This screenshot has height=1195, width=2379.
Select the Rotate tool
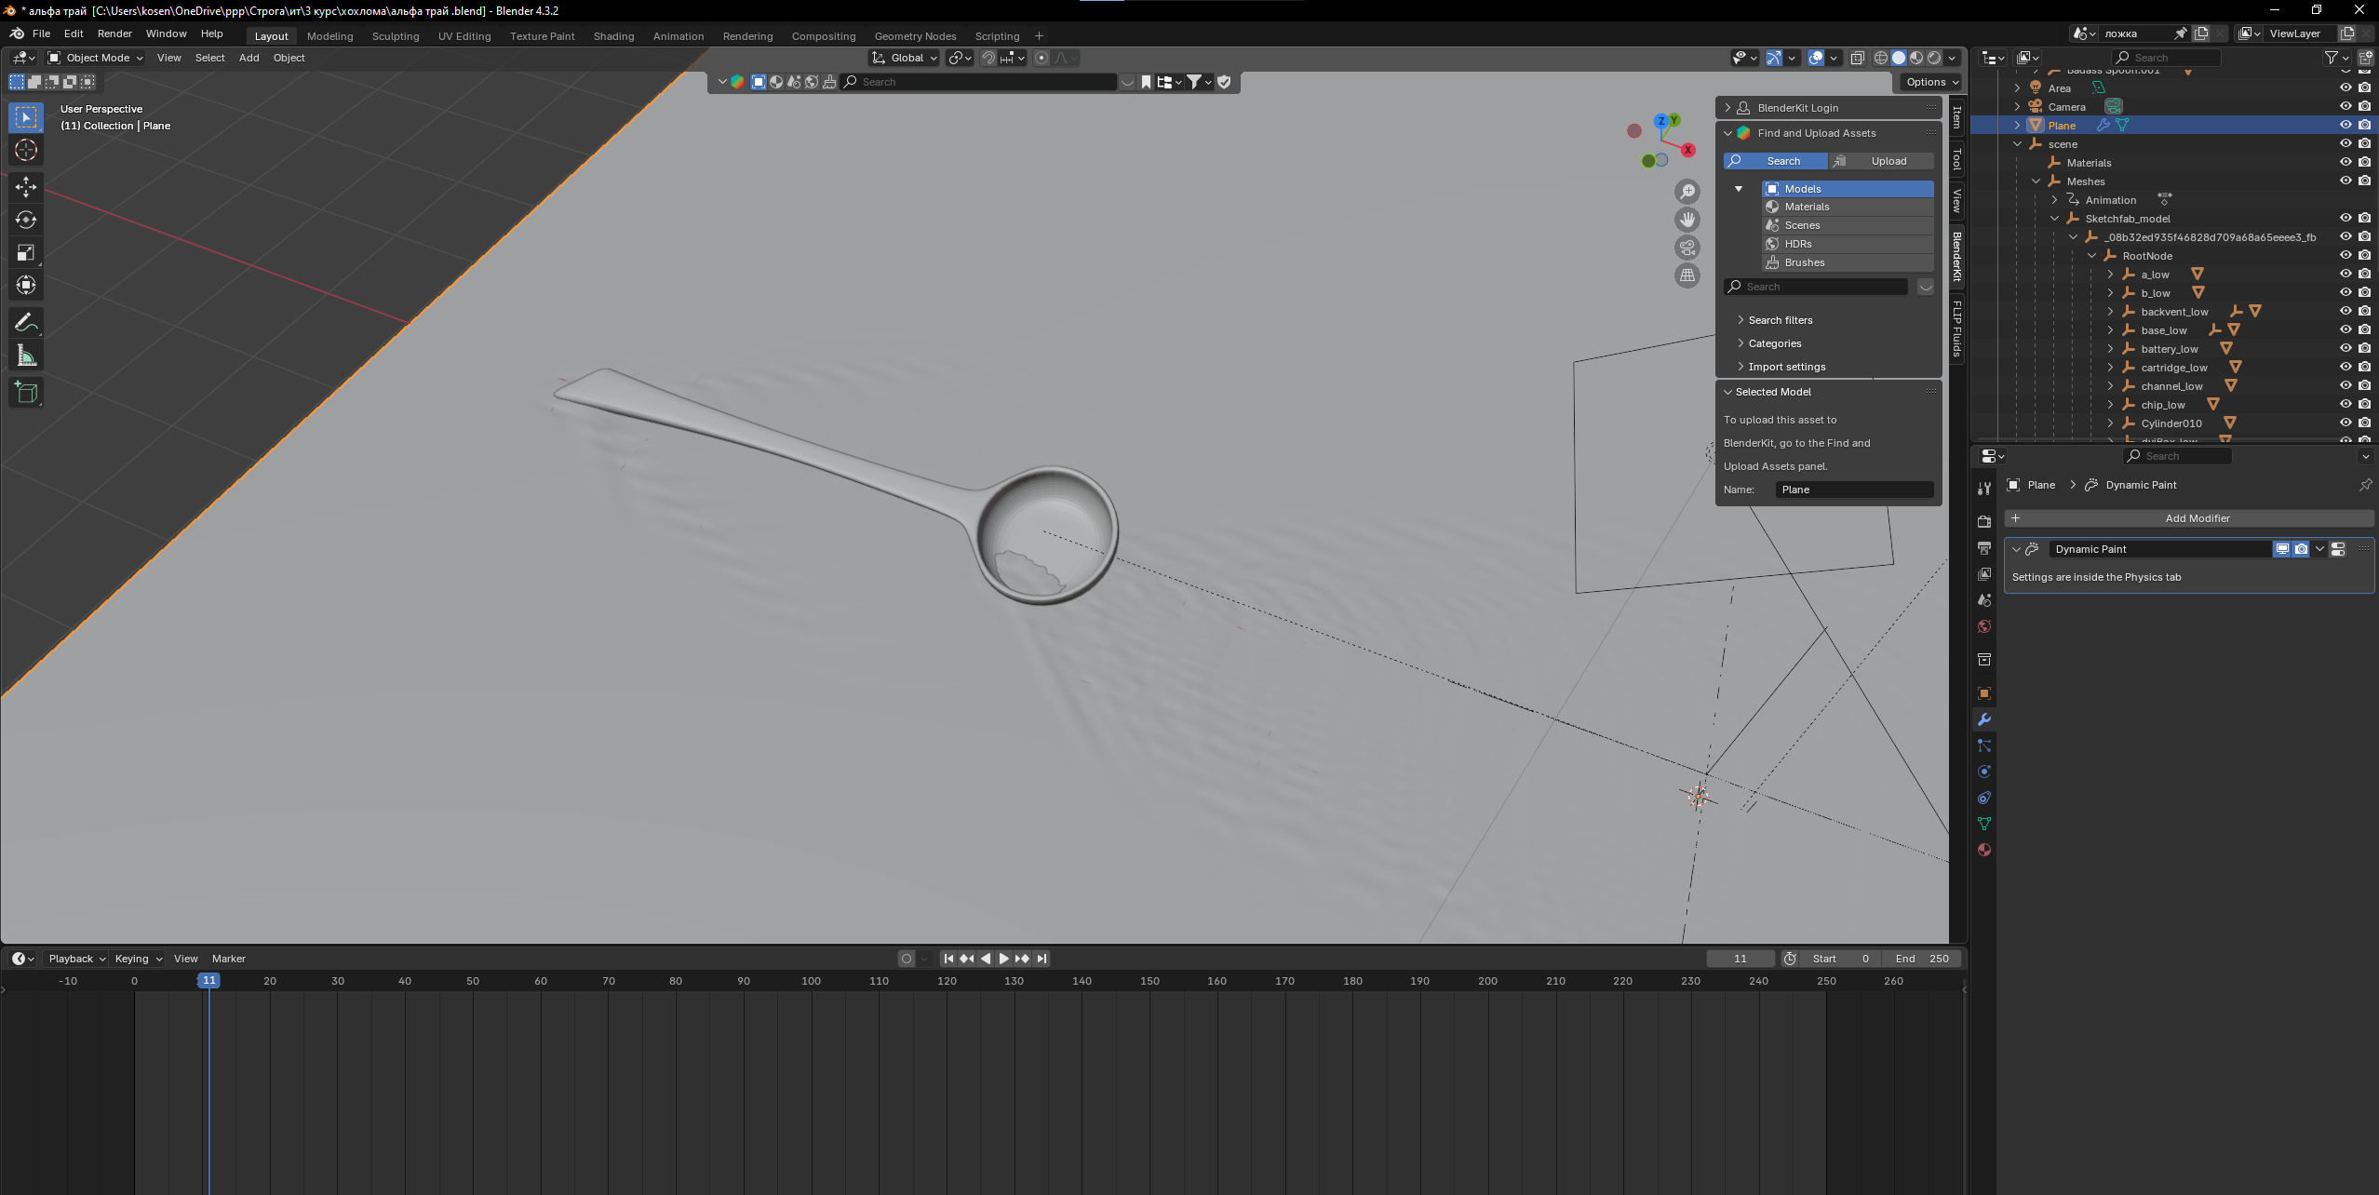tap(25, 220)
